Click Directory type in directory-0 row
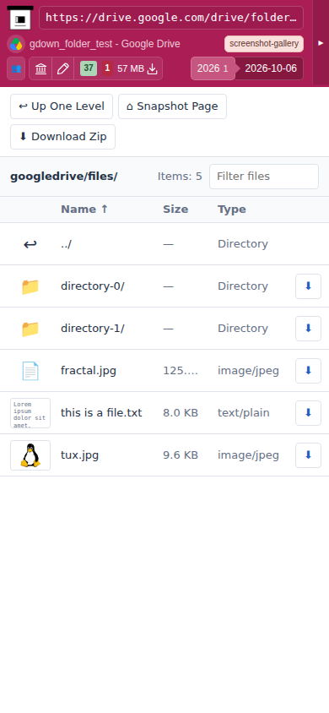The image size is (329, 713). pyautogui.click(x=243, y=286)
